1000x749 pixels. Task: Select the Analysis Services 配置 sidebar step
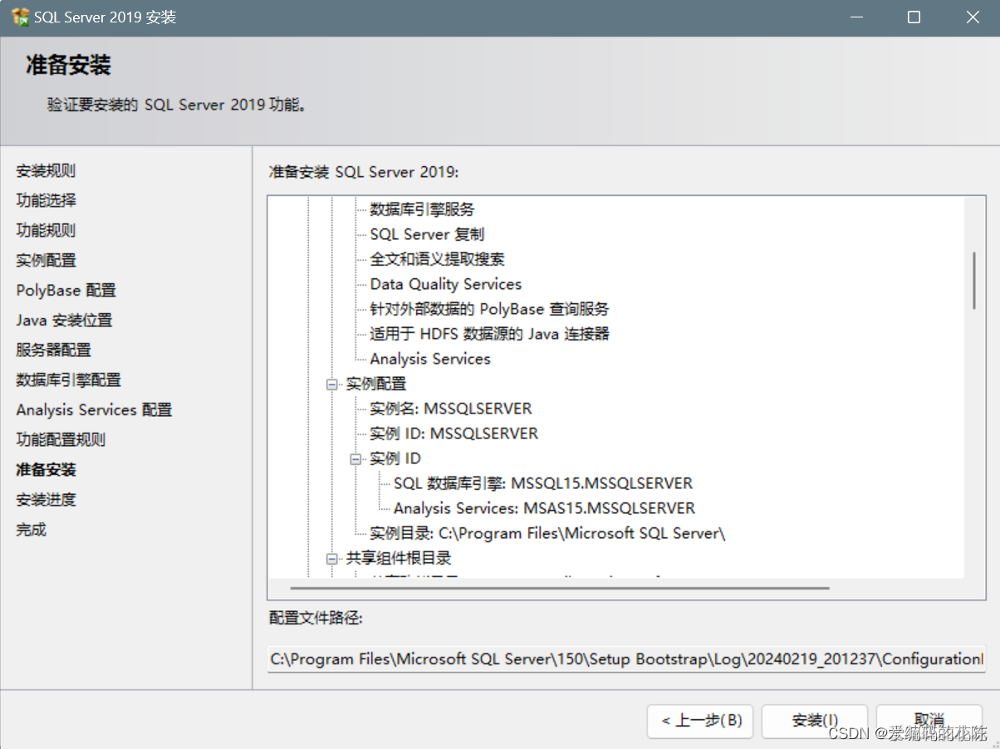pos(94,410)
